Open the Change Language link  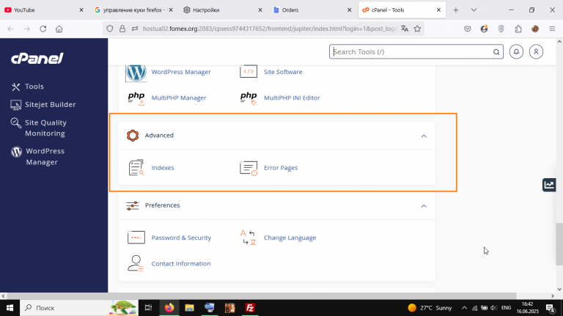tap(290, 238)
